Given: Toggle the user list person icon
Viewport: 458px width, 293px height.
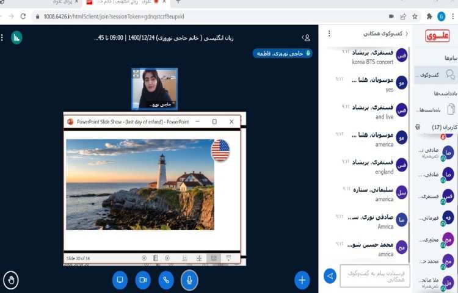Looking at the screenshot, I should pyautogui.click(x=307, y=38).
